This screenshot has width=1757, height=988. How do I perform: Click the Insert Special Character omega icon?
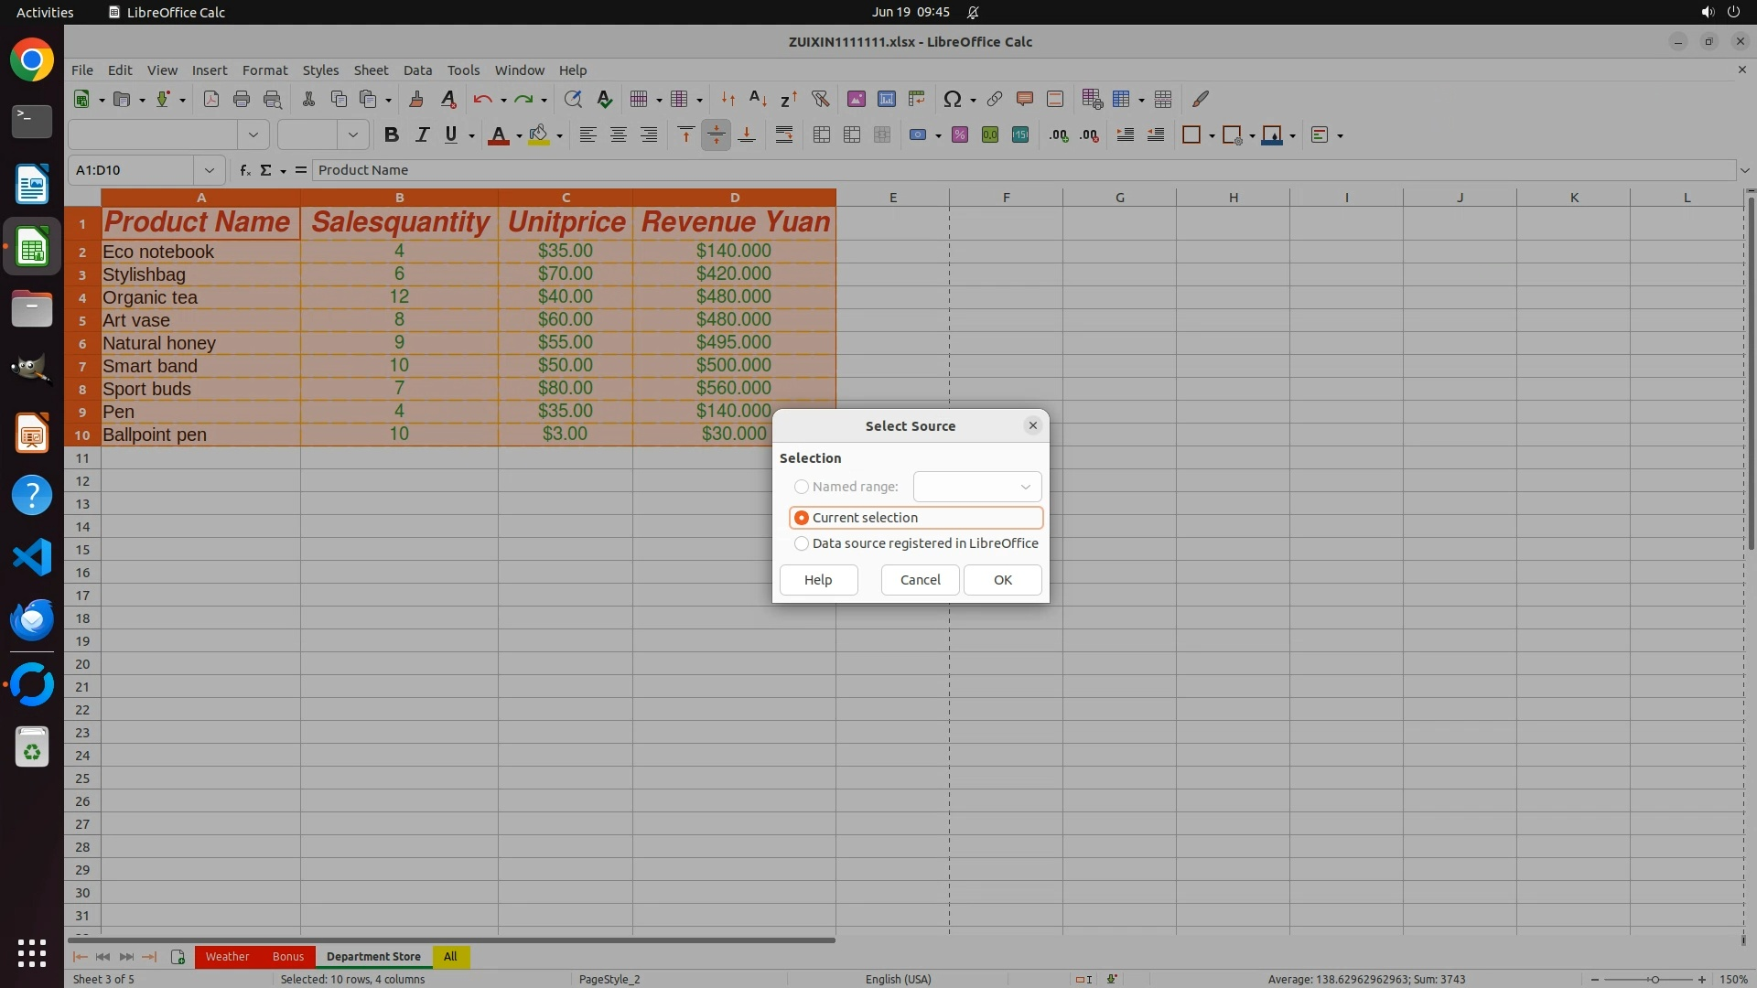click(952, 99)
